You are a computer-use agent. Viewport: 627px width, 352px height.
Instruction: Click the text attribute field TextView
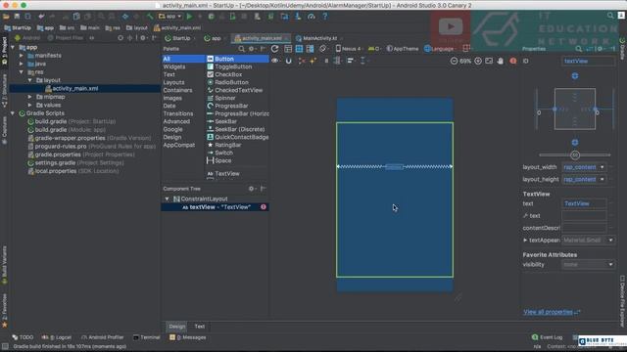point(584,203)
